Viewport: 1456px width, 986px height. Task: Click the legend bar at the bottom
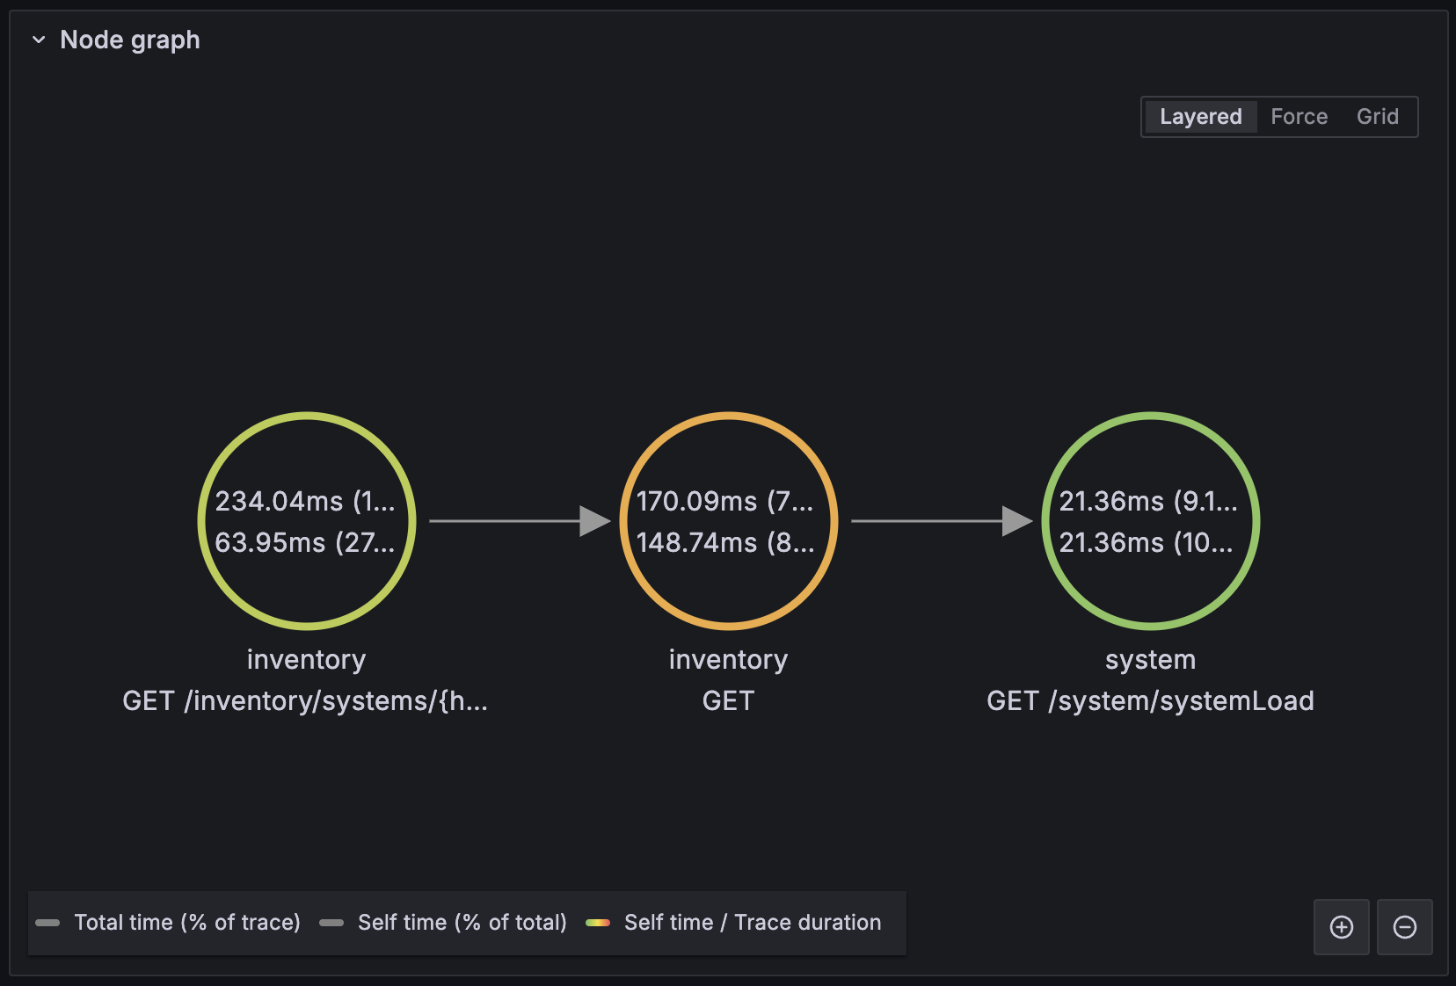coord(466,923)
